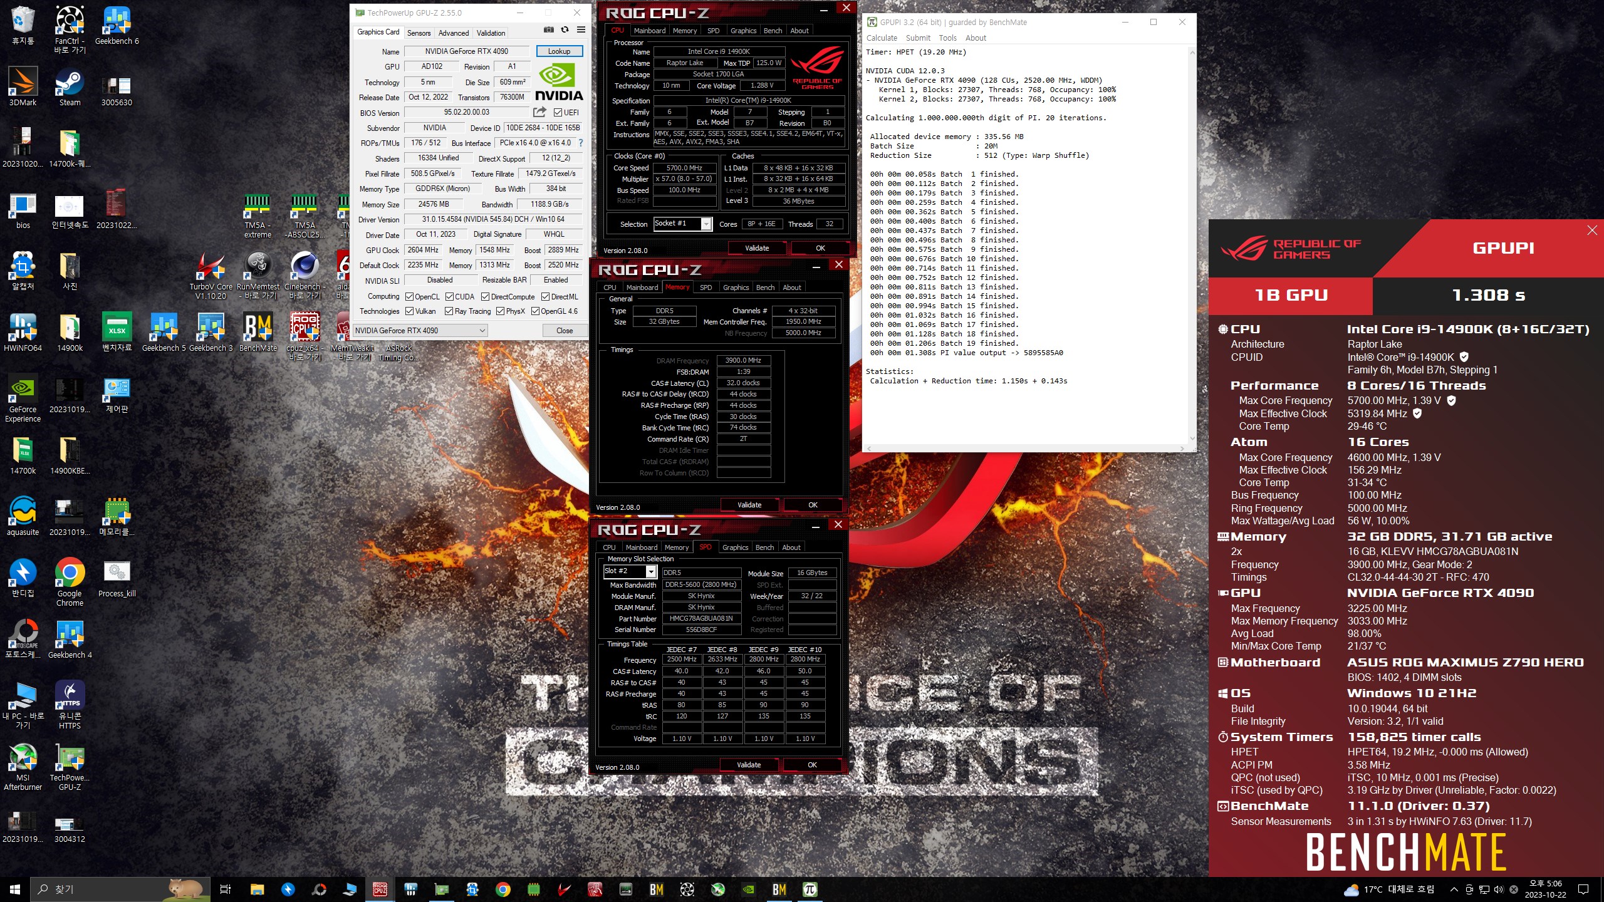Open Mainboard tab in top CPU-Z window
The width and height of the screenshot is (1604, 902).
650,31
